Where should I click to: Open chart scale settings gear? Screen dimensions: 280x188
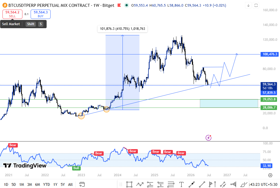(270, 175)
